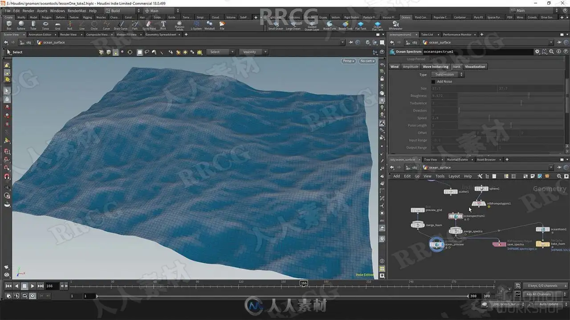
Task: Select the Circle shelf tool
Action: tap(94, 25)
